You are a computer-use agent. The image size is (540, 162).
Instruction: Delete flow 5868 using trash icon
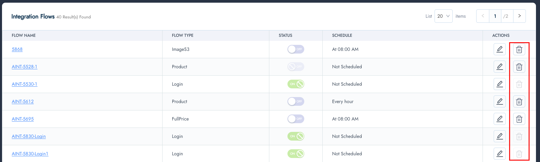(x=519, y=50)
